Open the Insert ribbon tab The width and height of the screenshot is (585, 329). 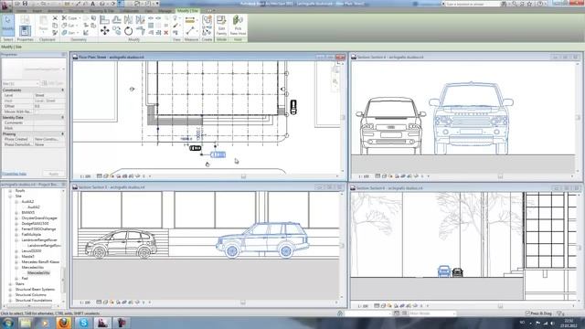(x=37, y=11)
